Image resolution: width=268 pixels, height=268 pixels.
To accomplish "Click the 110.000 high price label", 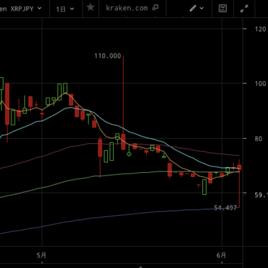I will [108, 56].
